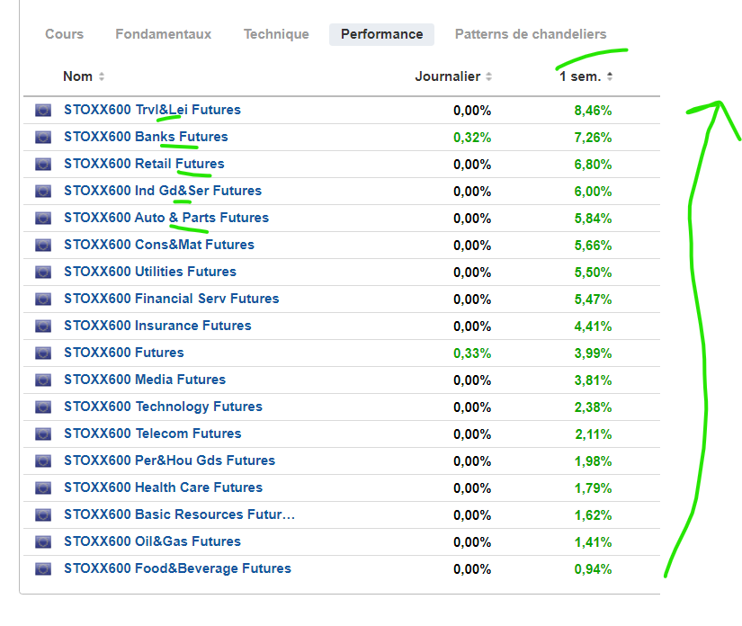Click the 0,32% daily value for Banks
The image size is (742, 626).
pos(472,138)
